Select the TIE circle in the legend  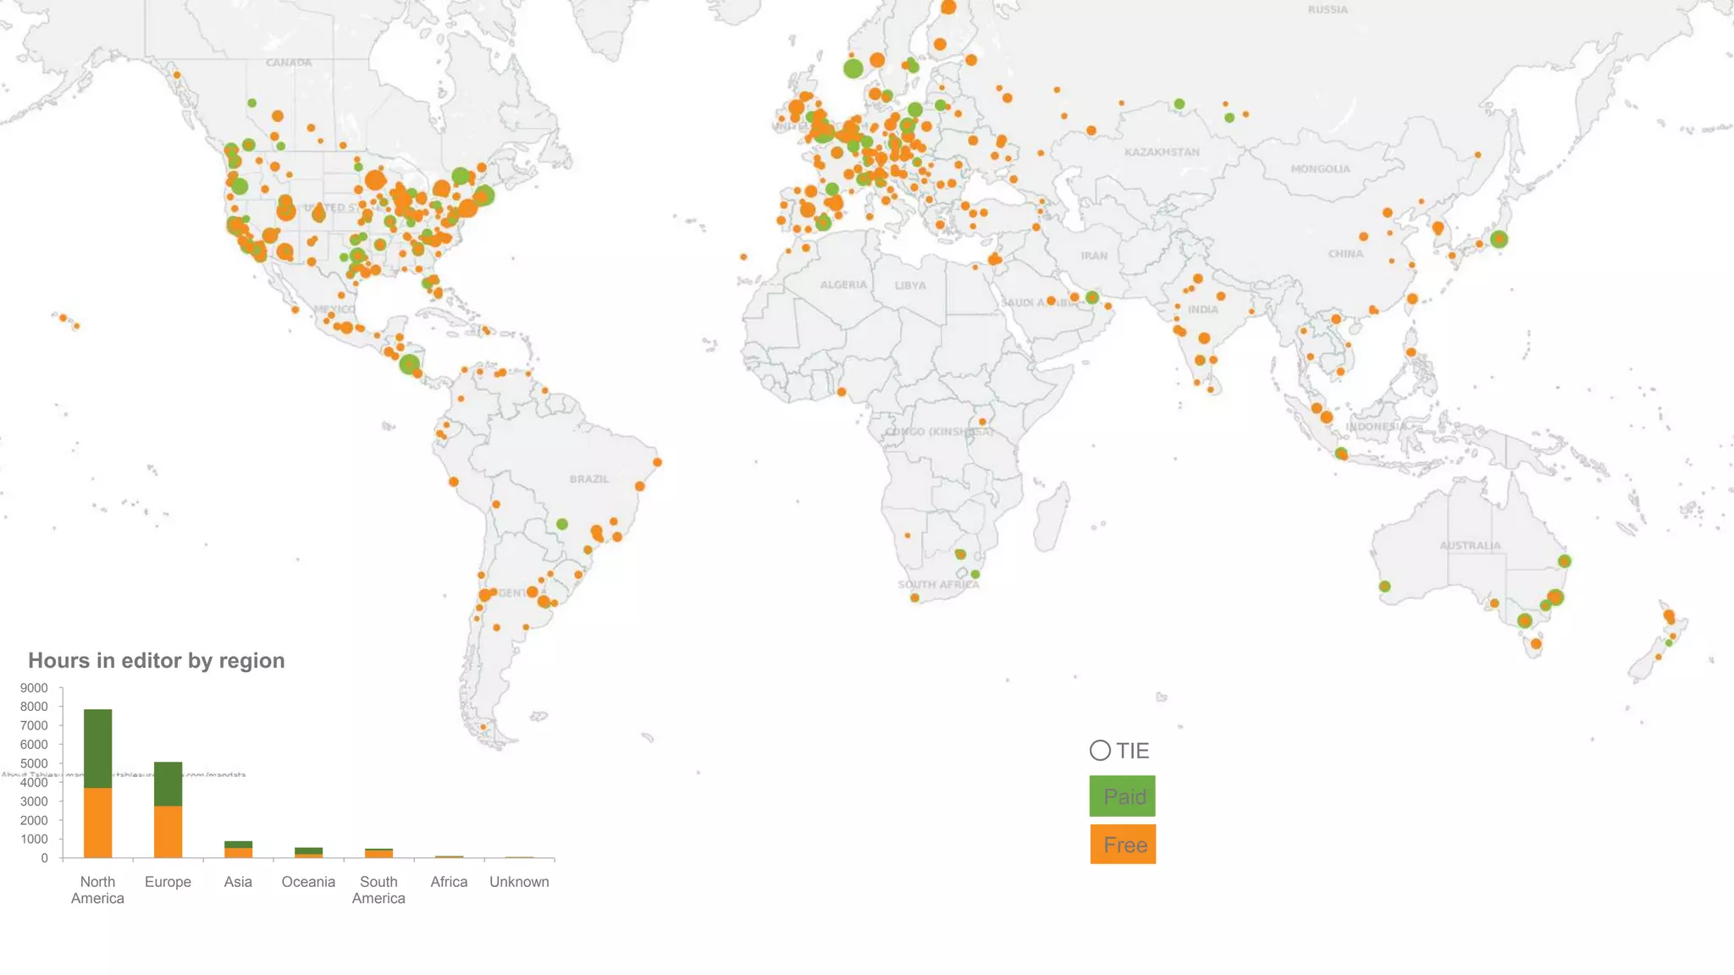[x=1100, y=751]
